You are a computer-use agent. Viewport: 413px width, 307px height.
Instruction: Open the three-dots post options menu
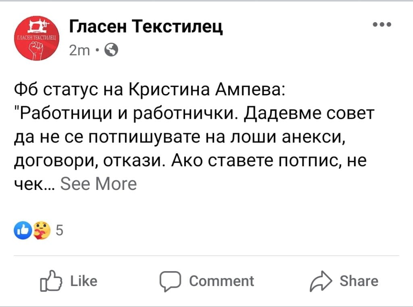382,25
